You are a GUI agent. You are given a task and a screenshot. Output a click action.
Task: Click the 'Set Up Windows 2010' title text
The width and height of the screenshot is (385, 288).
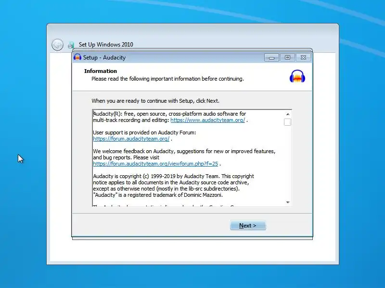click(106, 45)
